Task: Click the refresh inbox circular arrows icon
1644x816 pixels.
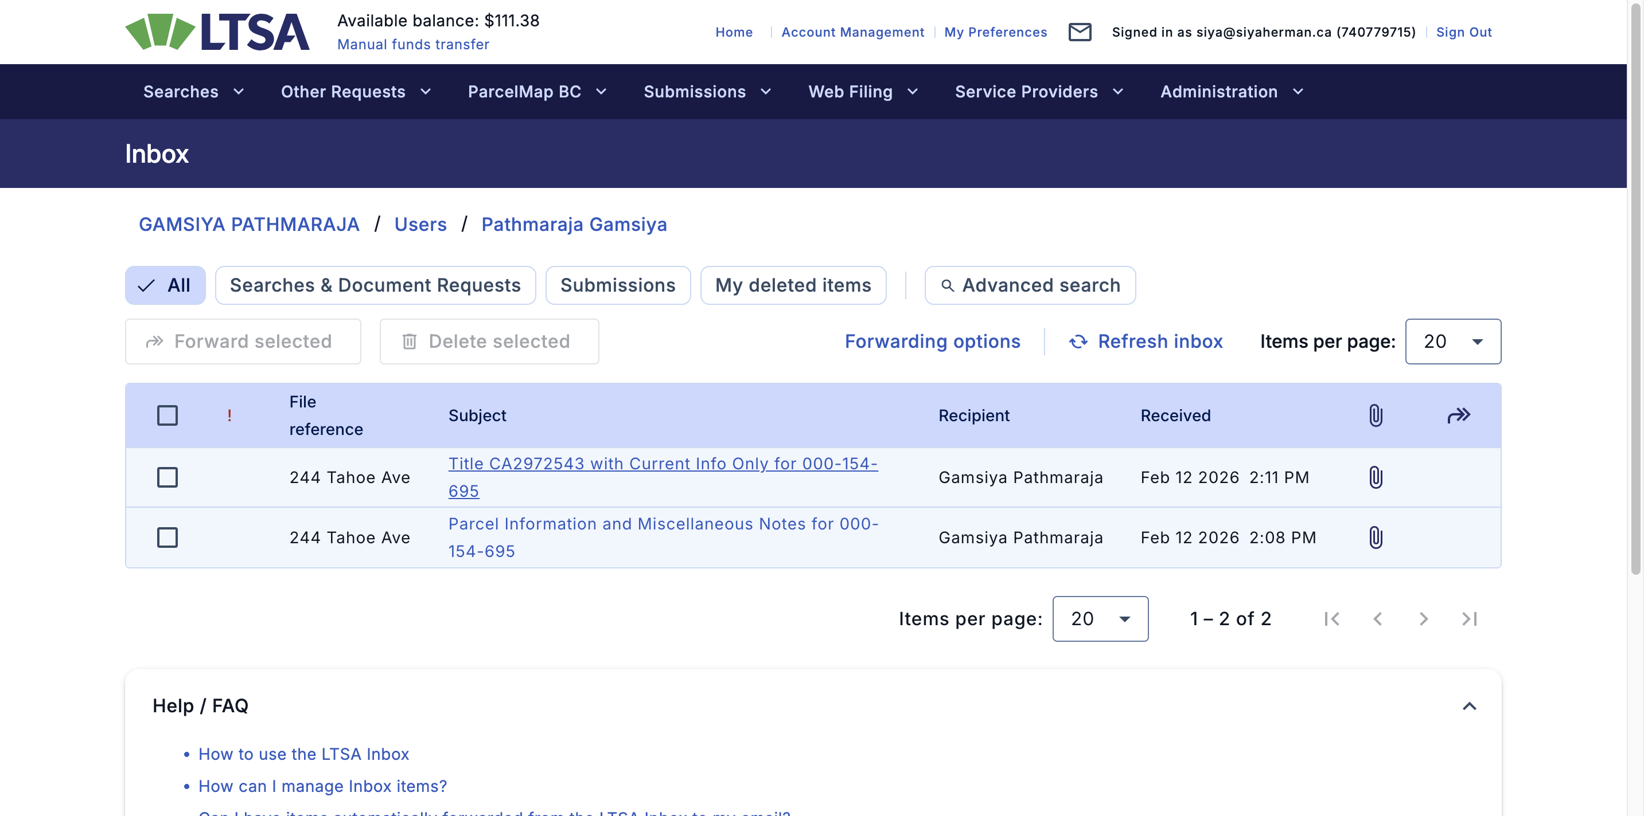Action: (x=1078, y=342)
